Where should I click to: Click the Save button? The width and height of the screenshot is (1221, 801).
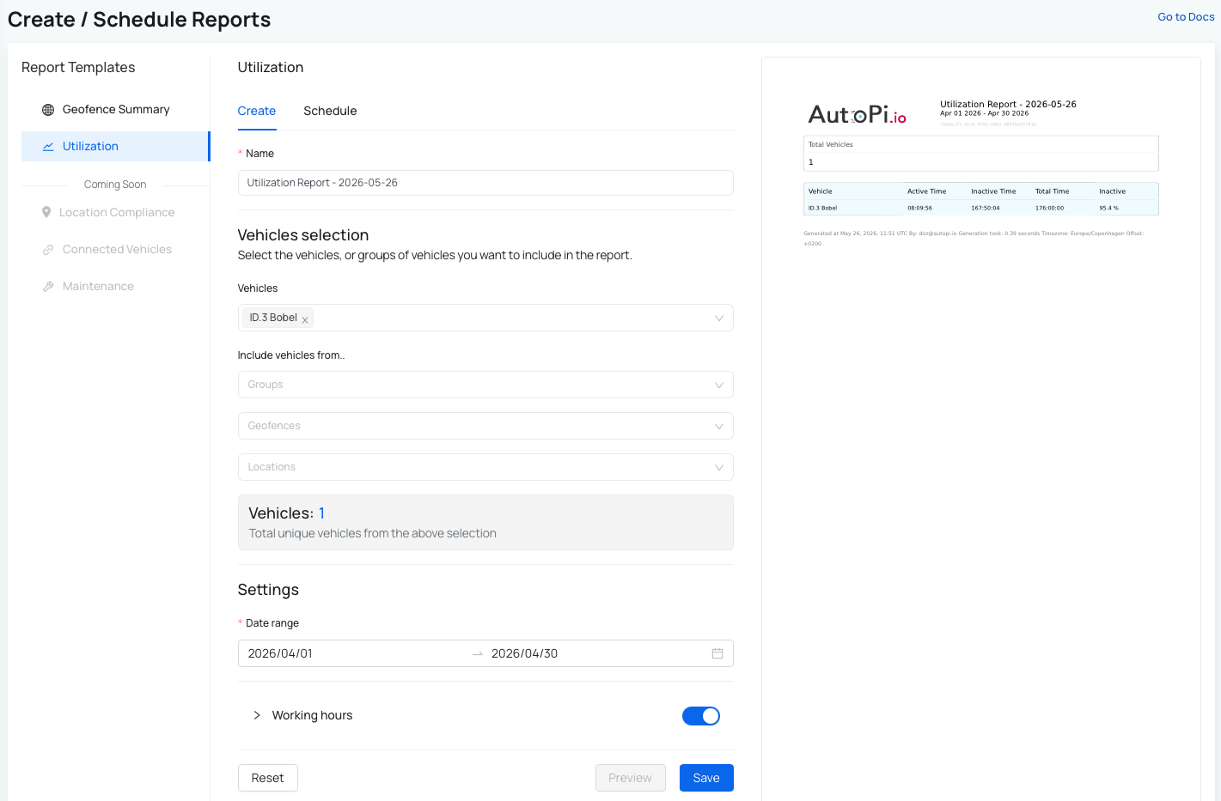pos(706,778)
